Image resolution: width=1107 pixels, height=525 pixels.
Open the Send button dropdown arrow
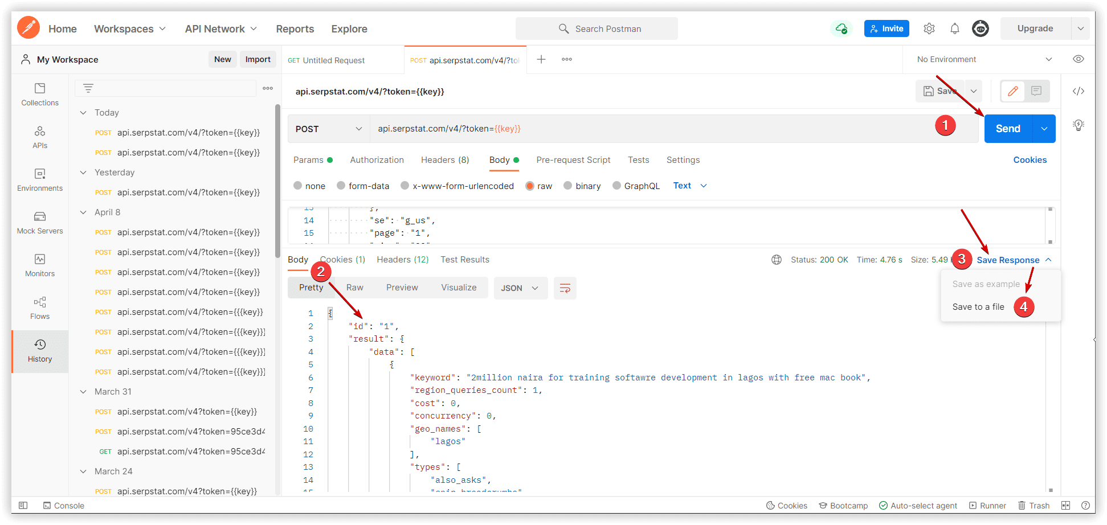pyautogui.click(x=1044, y=129)
